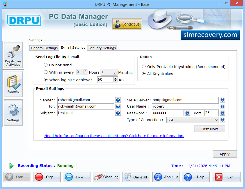The image size is (245, 189).
Task: Select Do not send option
Action: (x=46, y=65)
